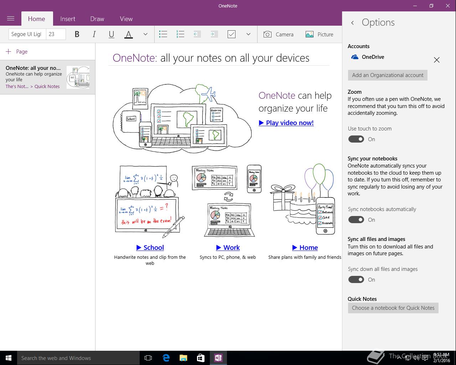Click the Play video now! link
Image resolution: width=456 pixels, height=365 pixels.
click(x=286, y=123)
